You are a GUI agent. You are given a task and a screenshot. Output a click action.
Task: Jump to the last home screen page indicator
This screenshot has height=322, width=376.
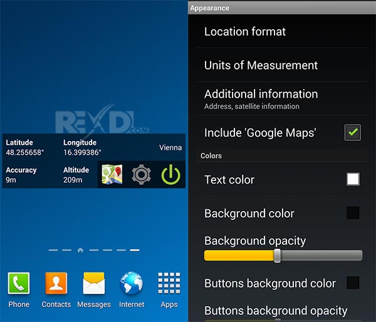click(x=135, y=250)
